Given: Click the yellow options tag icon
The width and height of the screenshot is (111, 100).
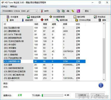Looking at the screenshot, I should [73, 11].
